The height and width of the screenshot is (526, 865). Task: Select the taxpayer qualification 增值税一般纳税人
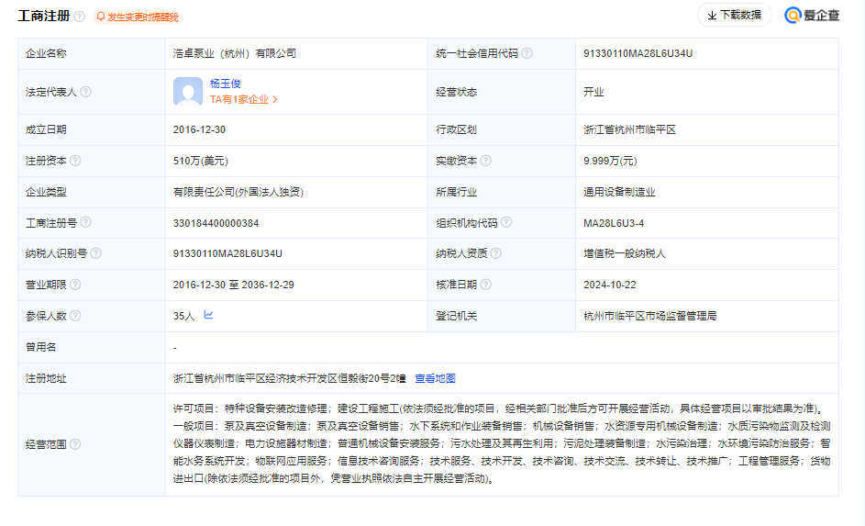click(625, 254)
